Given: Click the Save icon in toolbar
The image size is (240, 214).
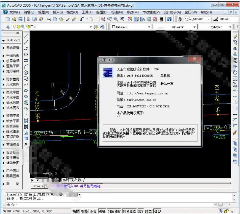Looking at the screenshot, I should 20,19.
